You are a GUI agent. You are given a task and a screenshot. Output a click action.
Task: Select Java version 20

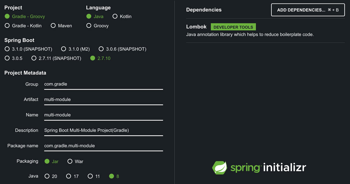point(51,176)
